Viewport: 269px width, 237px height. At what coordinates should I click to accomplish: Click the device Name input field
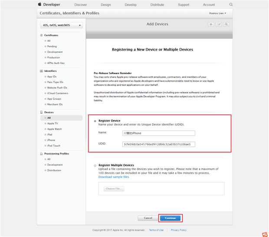coord(159,133)
